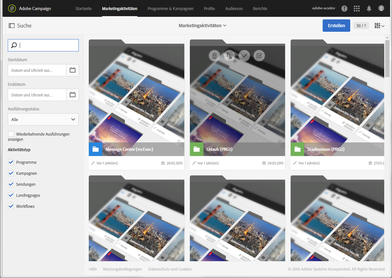This screenshot has width=392, height=278.
Task: Click the green folder icon of Städtereisen (PRG2)
Action: point(297,149)
